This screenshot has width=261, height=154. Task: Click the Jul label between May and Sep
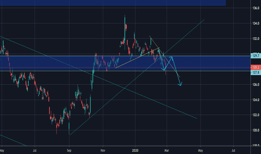click(35, 151)
